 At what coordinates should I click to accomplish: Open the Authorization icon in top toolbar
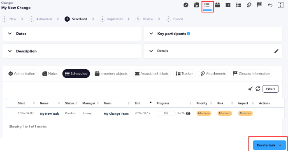[x=186, y=5]
